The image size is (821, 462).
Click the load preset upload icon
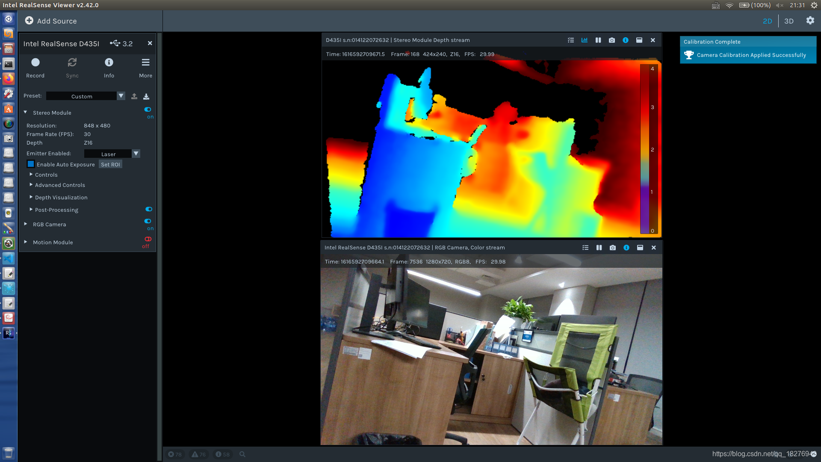134,96
